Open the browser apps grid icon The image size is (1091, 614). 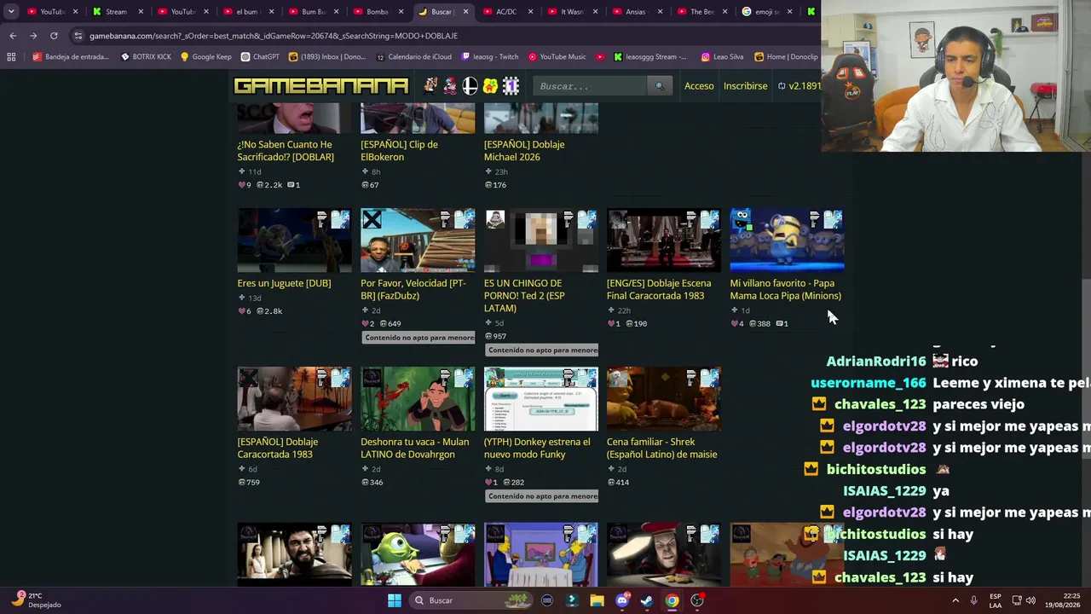pyautogui.click(x=11, y=57)
